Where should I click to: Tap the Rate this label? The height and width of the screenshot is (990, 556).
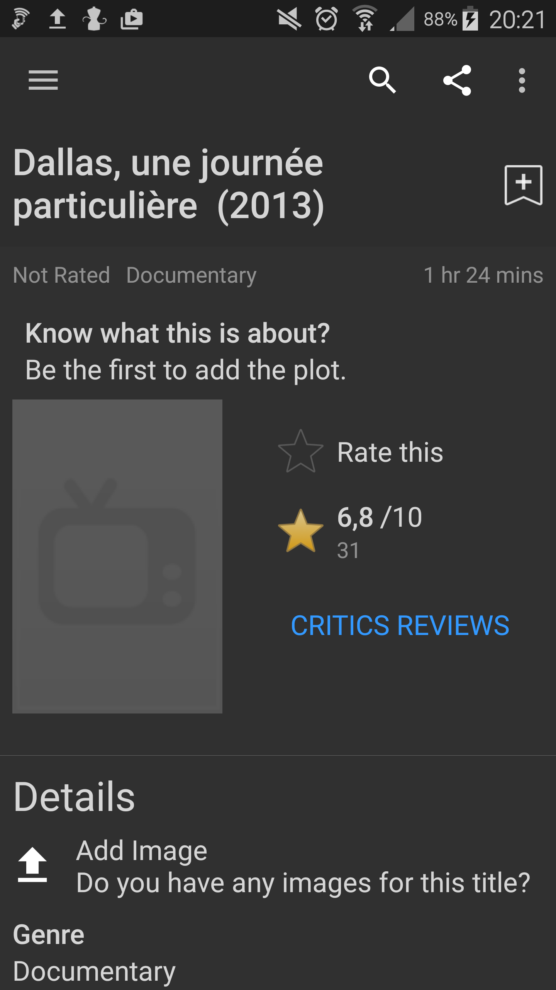point(390,452)
